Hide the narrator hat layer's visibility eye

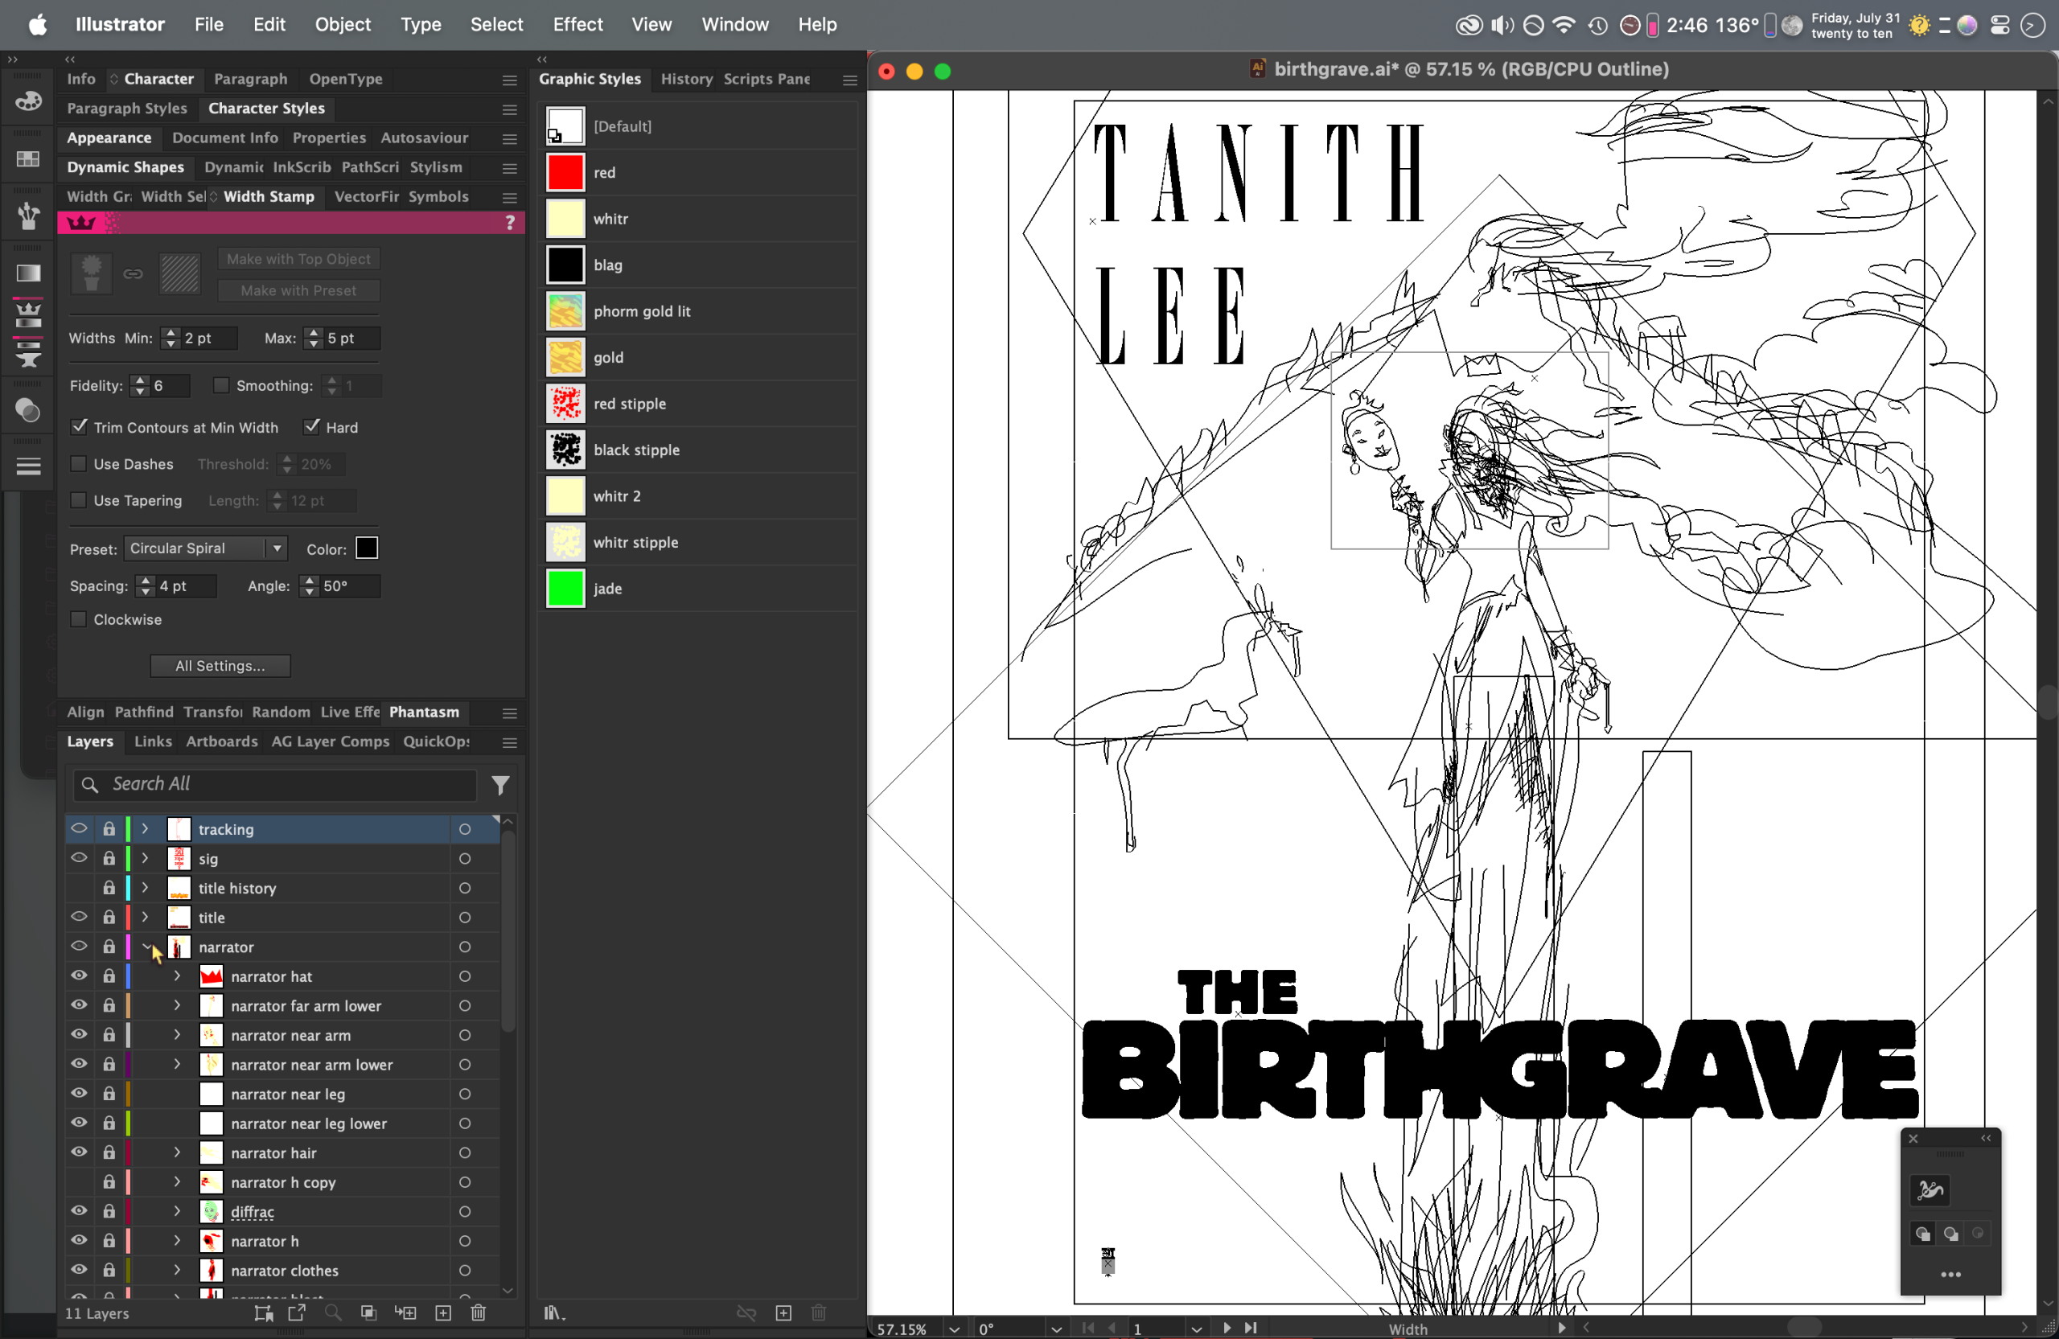[x=79, y=975]
